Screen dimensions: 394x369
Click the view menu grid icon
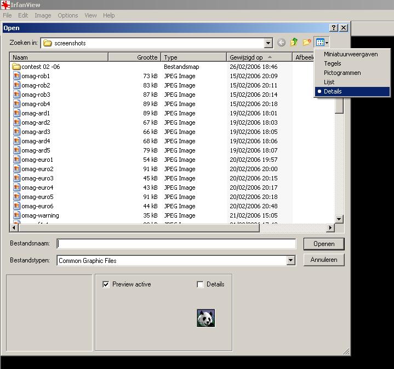pos(319,43)
